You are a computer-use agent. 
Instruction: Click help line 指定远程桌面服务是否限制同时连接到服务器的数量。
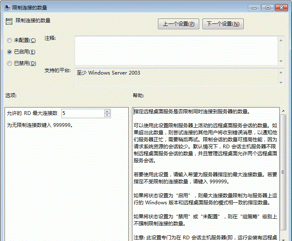point(192,112)
